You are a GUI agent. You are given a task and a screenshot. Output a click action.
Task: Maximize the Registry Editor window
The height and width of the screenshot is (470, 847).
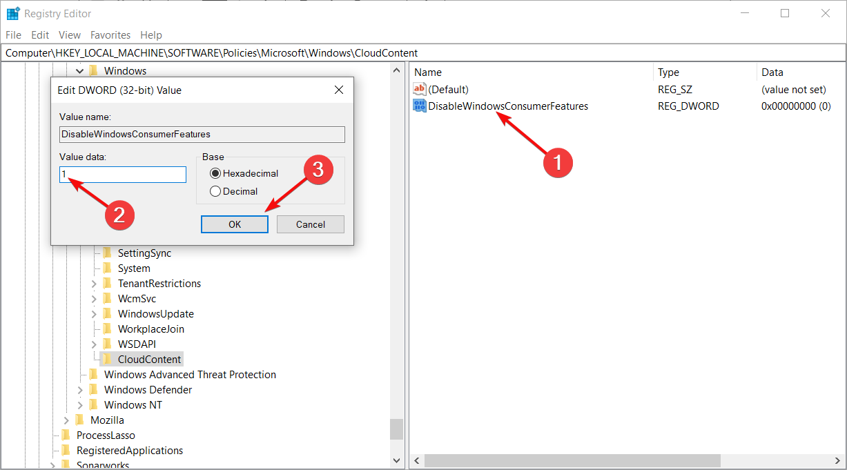pyautogui.click(x=785, y=13)
